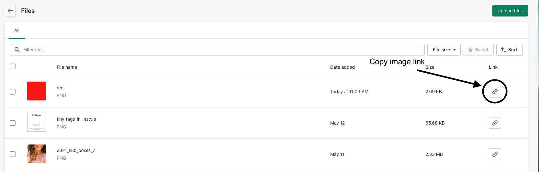This screenshot has width=539, height=172.
Task: Click the sort arrows icon
Action: point(503,50)
